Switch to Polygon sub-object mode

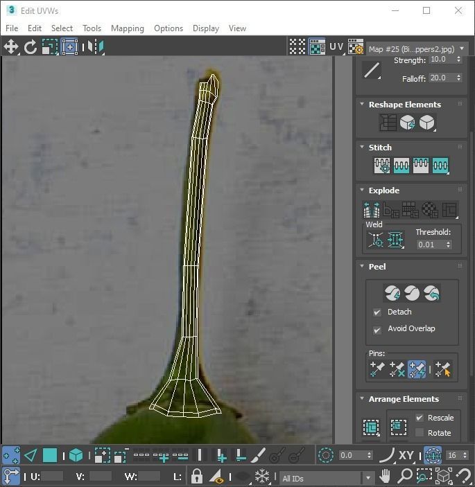click(50, 456)
